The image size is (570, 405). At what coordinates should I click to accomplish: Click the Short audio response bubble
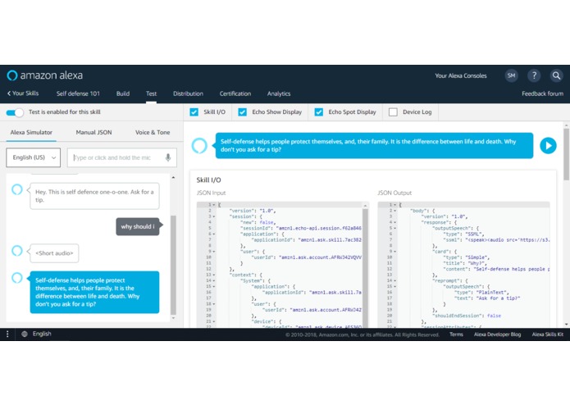(x=54, y=253)
